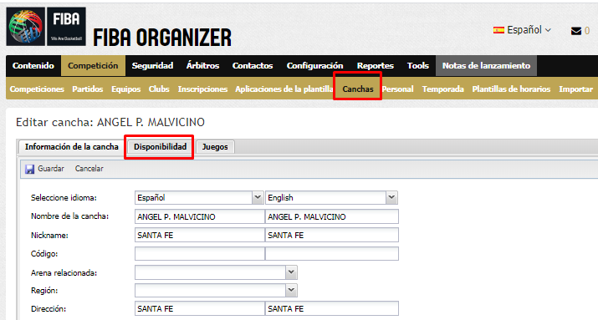Open the Configuración menu
Viewport: 598px width, 320px height.
pos(314,65)
